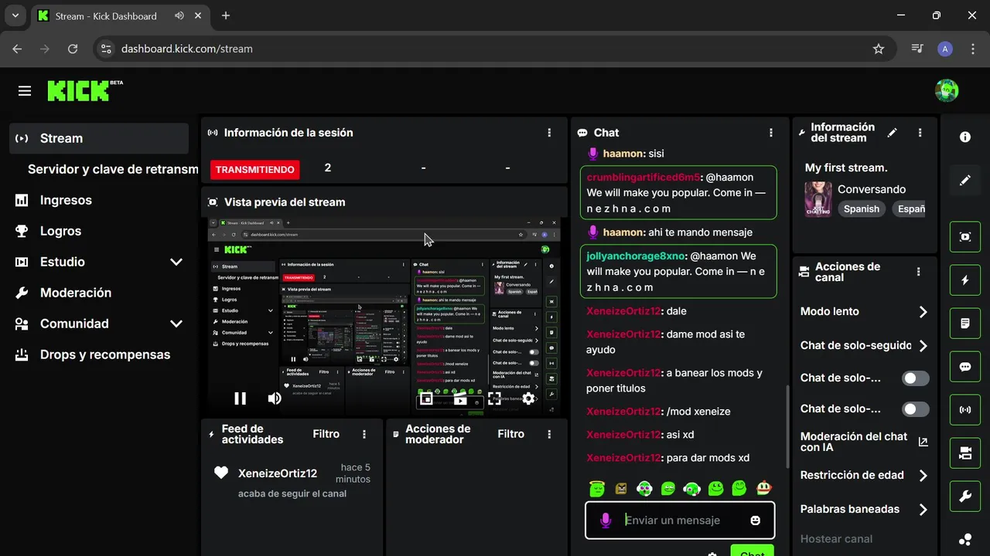The image size is (990, 556).
Task: Open Drops y recompensas in the sidebar
Action: 99,354
